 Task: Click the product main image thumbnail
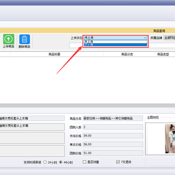pos(170,139)
